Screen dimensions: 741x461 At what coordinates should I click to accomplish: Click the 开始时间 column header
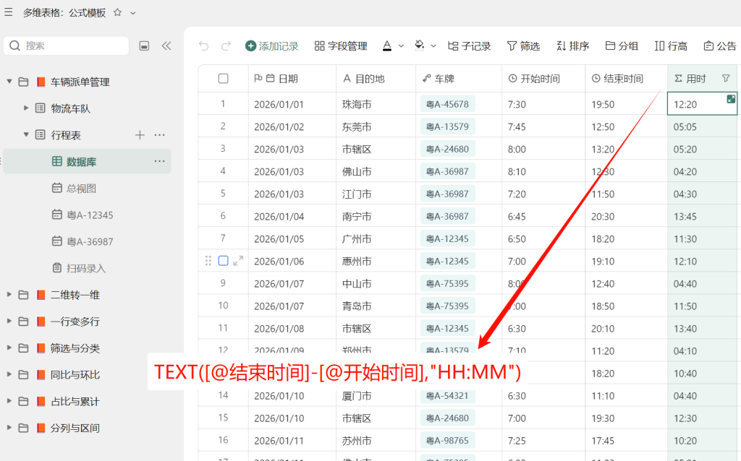543,79
